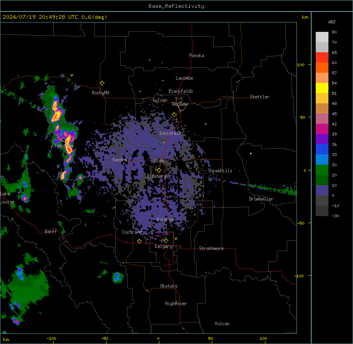Select the orange 60-57 dBZ legend swatch
Screen dimensions: 353x344
pos(322,68)
